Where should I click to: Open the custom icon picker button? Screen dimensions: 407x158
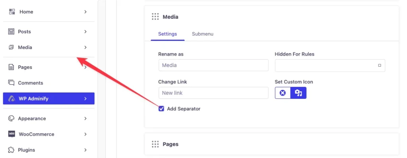(x=298, y=93)
